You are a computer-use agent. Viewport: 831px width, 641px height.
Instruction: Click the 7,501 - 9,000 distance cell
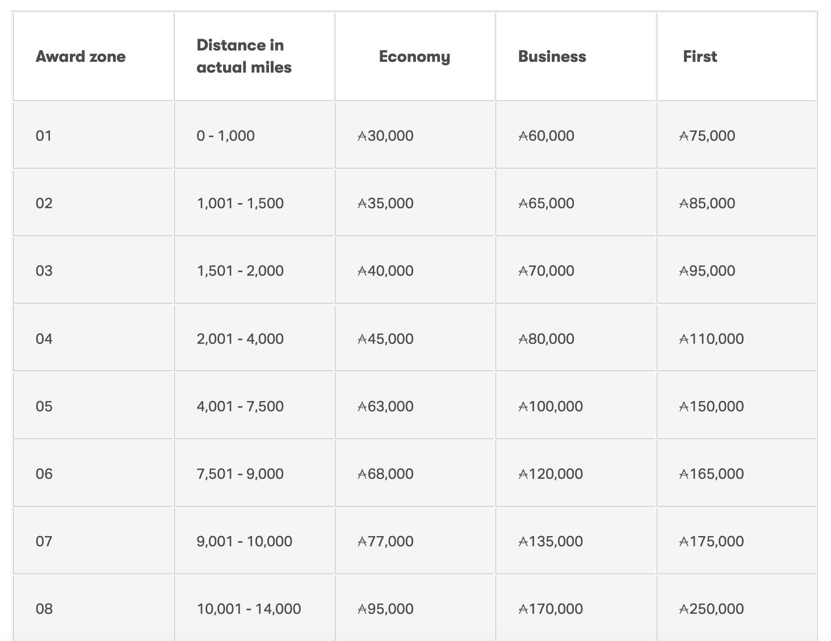point(240,474)
